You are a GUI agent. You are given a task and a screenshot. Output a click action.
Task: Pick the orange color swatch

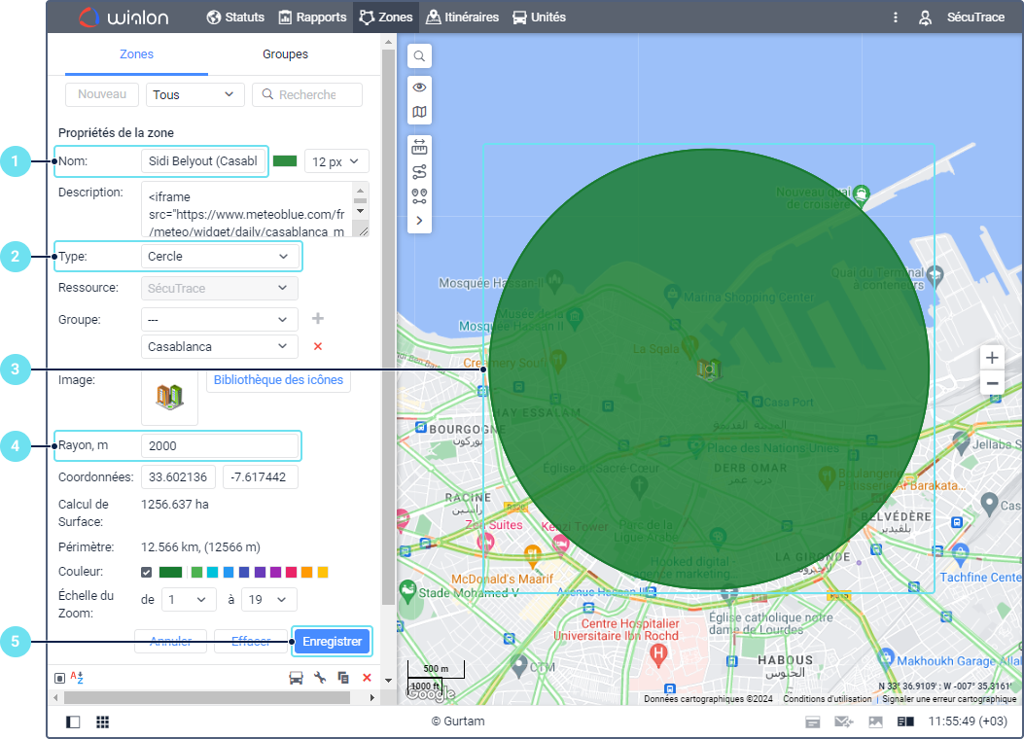click(x=306, y=572)
